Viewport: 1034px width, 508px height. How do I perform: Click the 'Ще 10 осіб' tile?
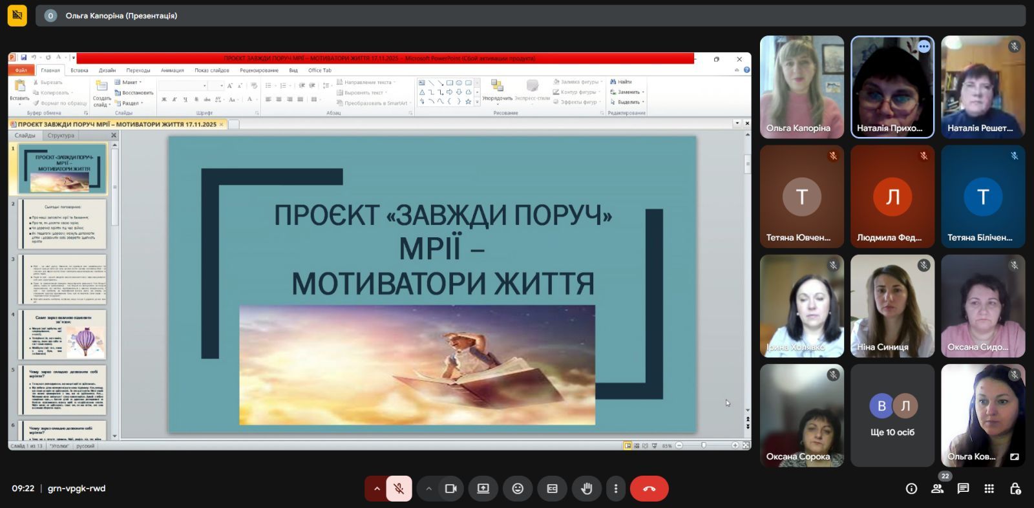pyautogui.click(x=892, y=415)
